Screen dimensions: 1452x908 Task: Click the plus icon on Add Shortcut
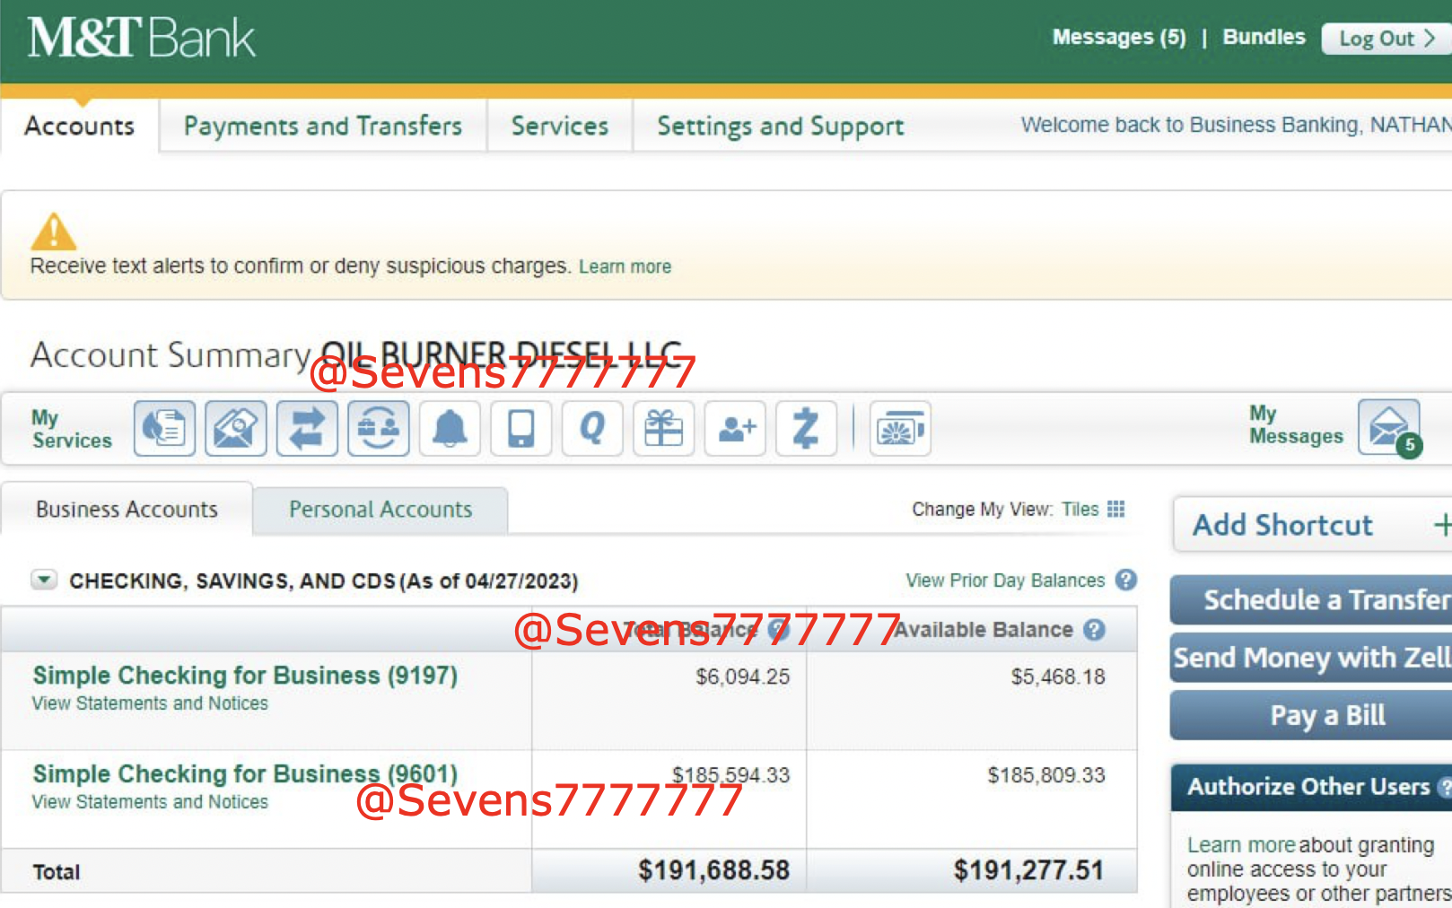click(1442, 525)
